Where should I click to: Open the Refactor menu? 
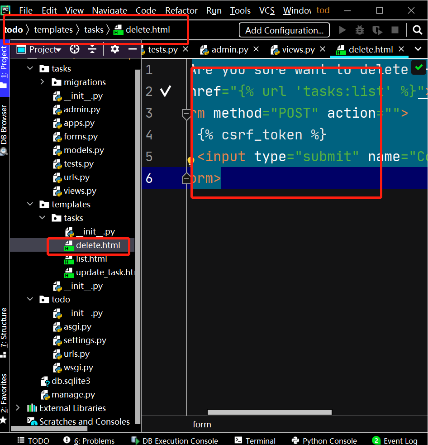pos(181,10)
